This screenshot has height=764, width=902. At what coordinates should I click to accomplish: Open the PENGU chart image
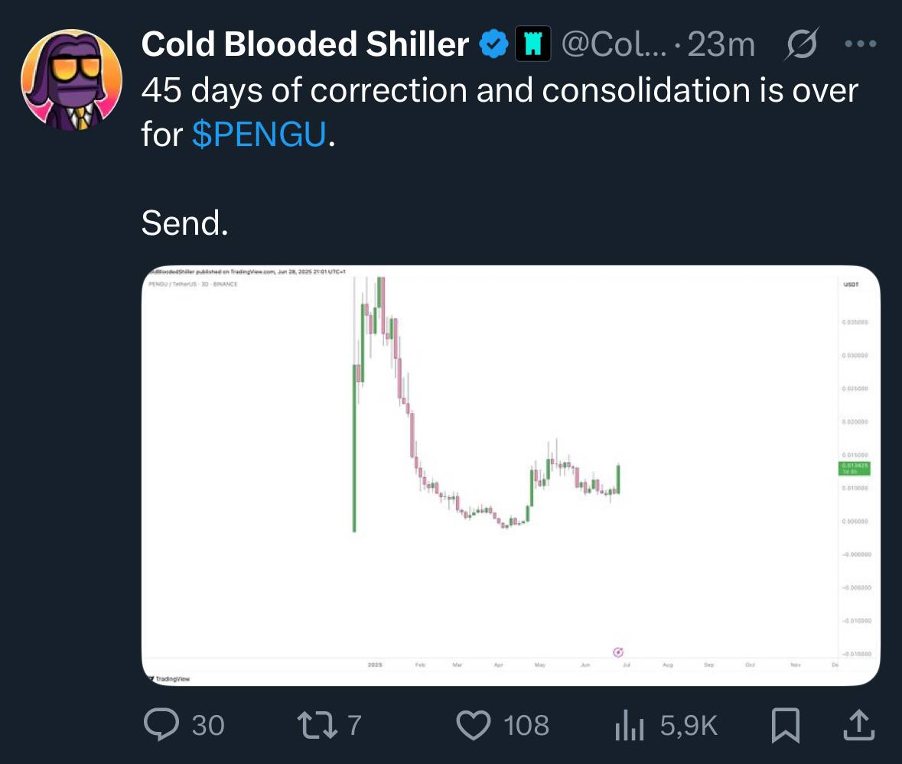[x=511, y=476]
